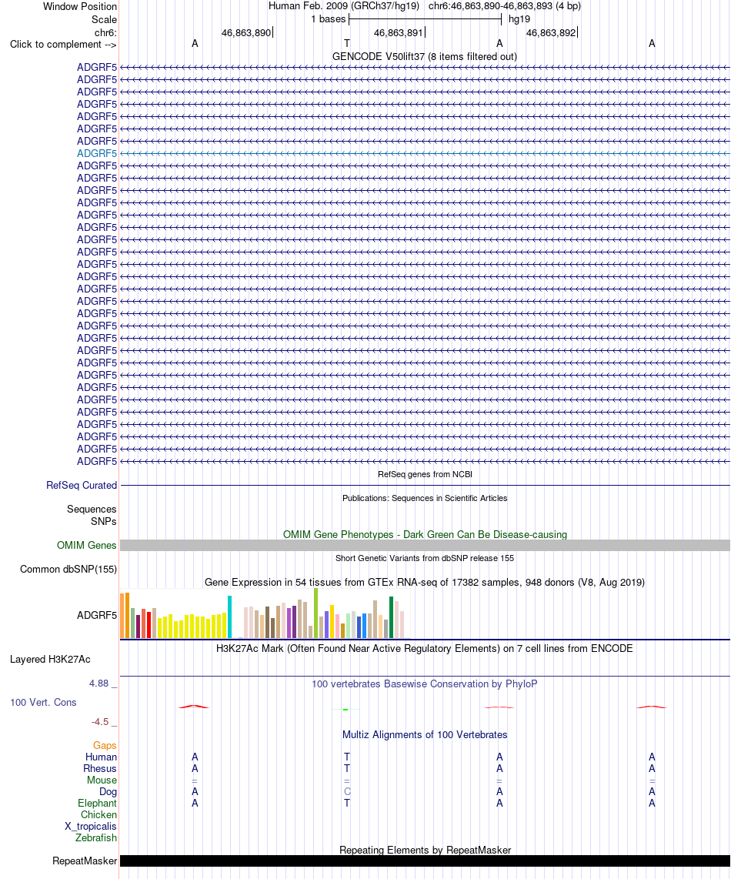Click coordinate label 46,863,891
This screenshot has width=731, height=879.
pyautogui.click(x=398, y=32)
